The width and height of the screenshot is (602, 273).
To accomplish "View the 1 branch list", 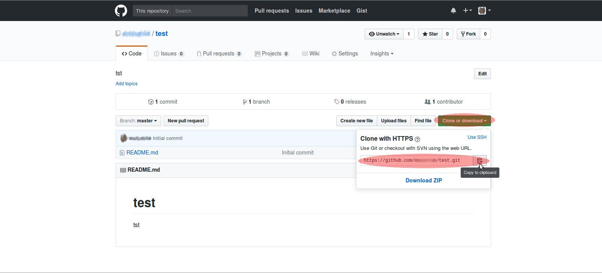I will tap(256, 102).
